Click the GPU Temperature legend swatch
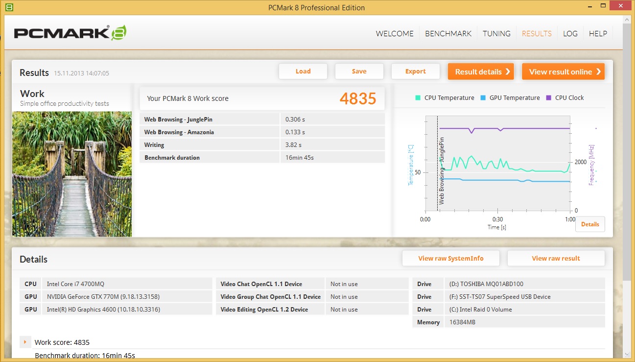This screenshot has width=635, height=362. click(x=483, y=97)
